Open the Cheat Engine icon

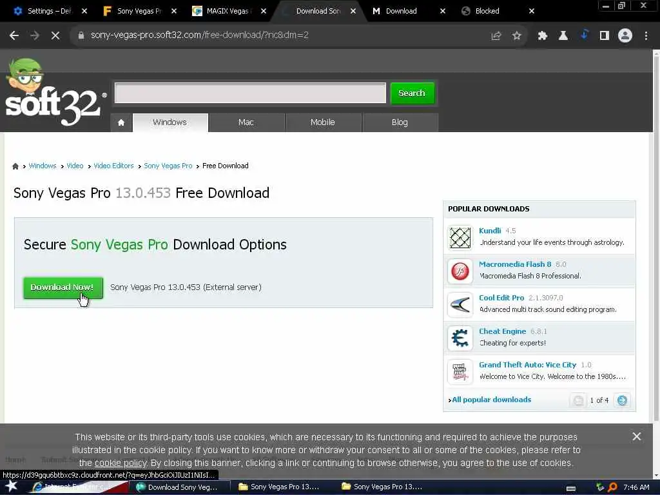(x=460, y=338)
